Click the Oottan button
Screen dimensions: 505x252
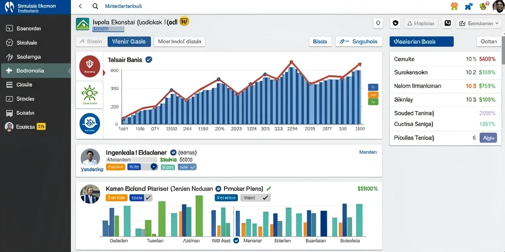[x=489, y=41]
